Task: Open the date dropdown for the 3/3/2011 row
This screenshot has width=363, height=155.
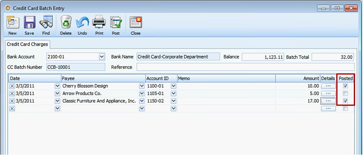Action: [57, 86]
